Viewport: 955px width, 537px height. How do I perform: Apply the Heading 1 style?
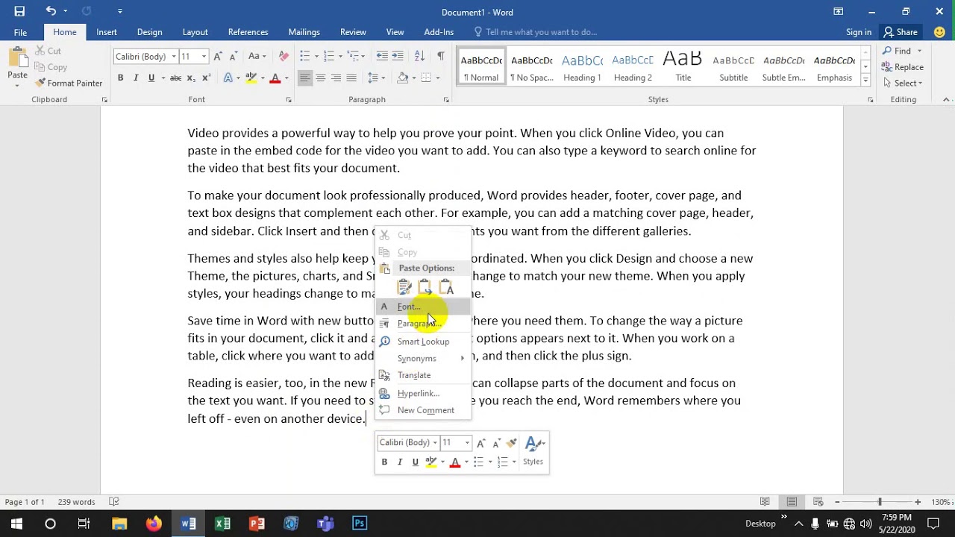[582, 66]
